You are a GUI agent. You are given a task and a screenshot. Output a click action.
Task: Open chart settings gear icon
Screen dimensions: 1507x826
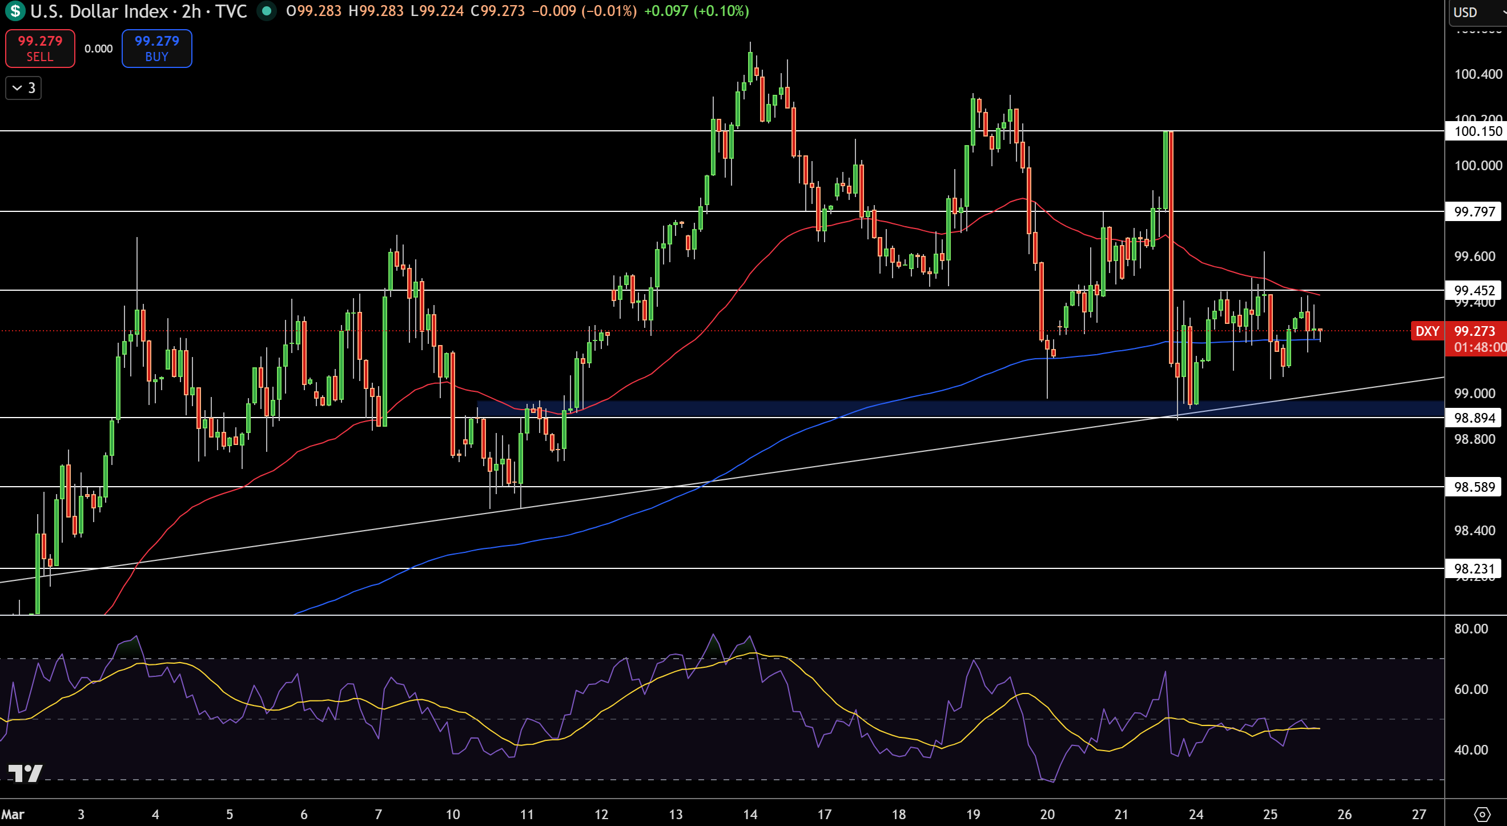click(1482, 813)
